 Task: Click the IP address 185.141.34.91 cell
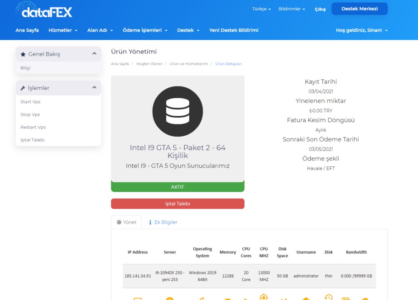[x=138, y=276]
